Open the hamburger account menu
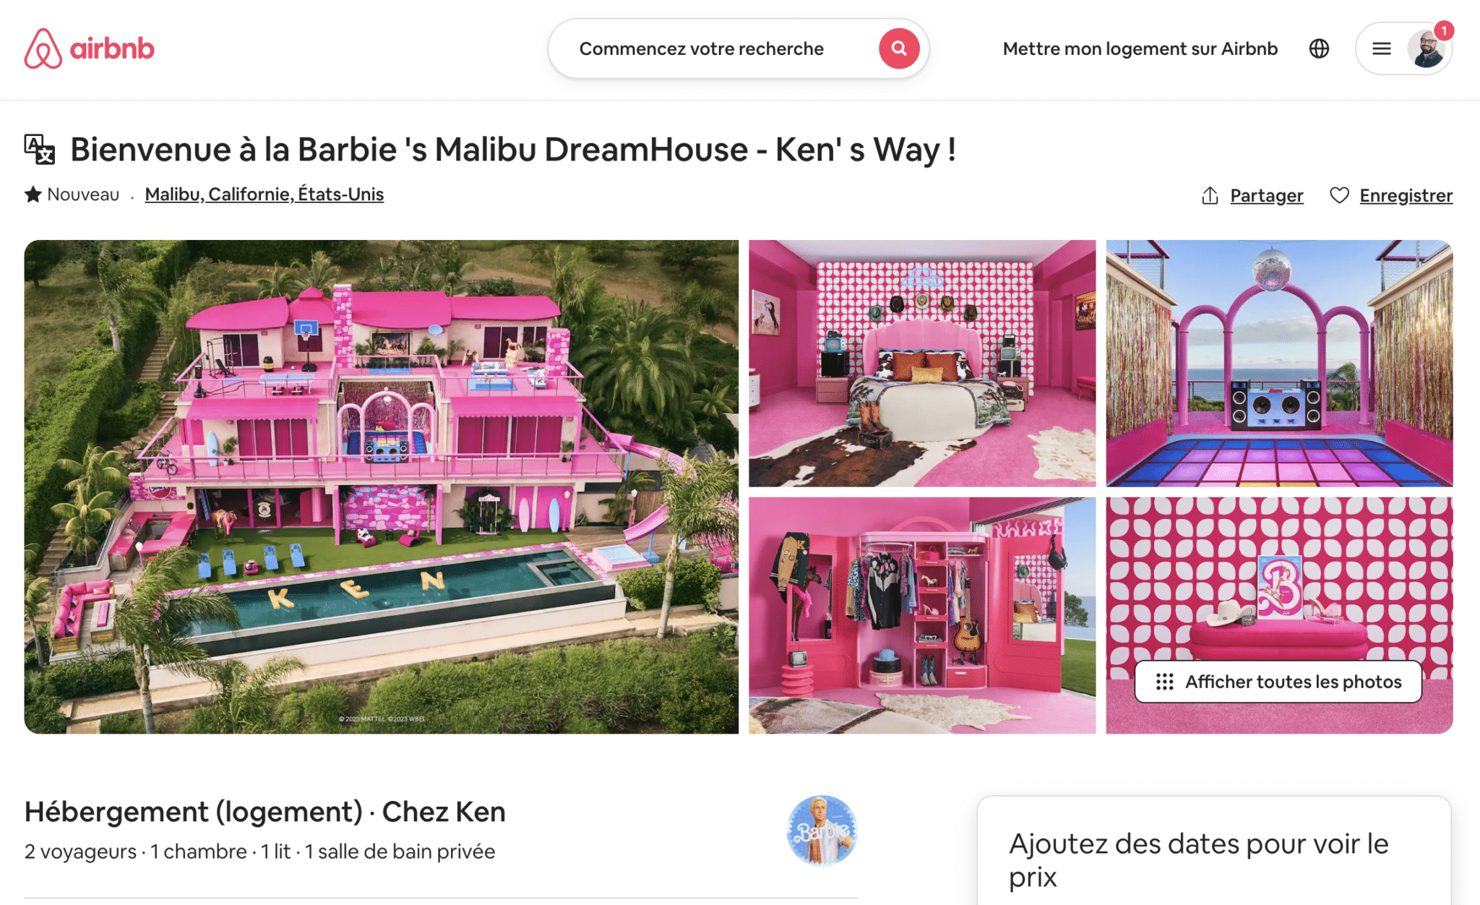Screen dimensions: 1480x905 click(x=1382, y=48)
